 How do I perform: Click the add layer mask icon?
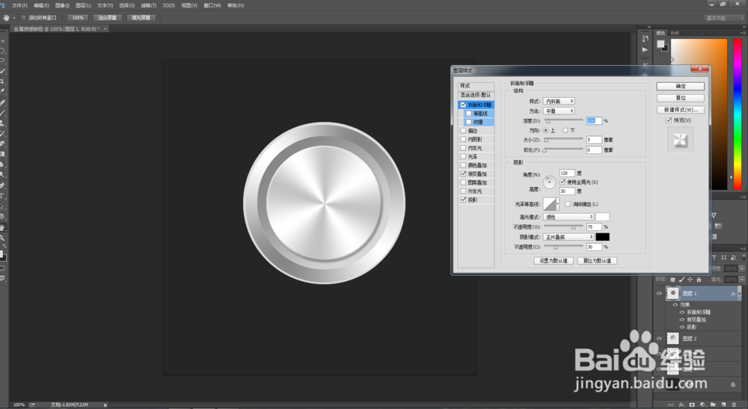692,405
